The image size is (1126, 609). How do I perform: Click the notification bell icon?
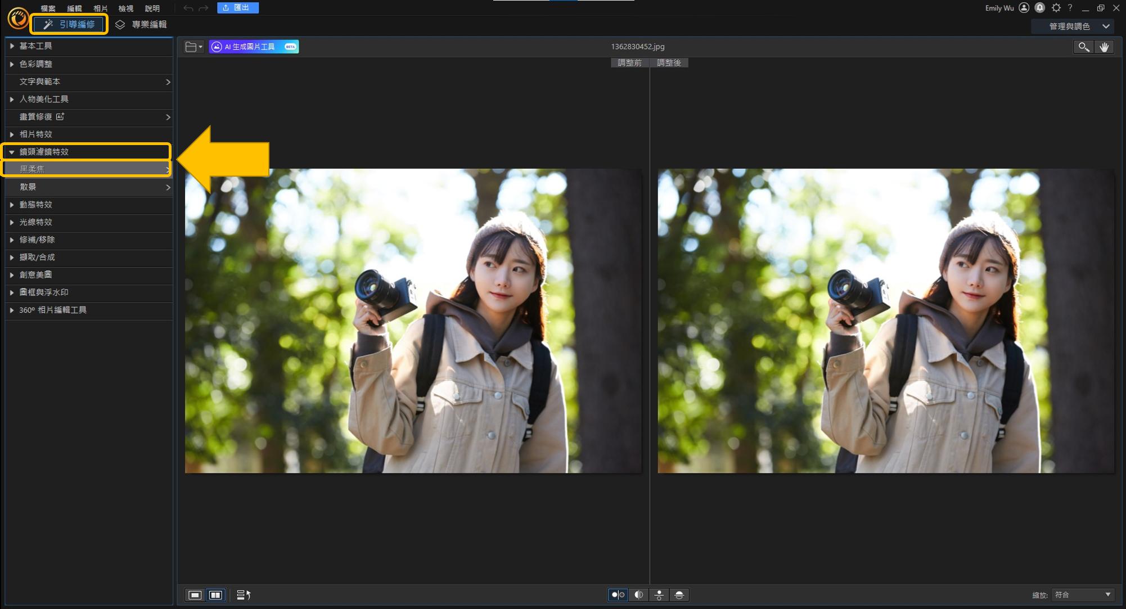1040,8
